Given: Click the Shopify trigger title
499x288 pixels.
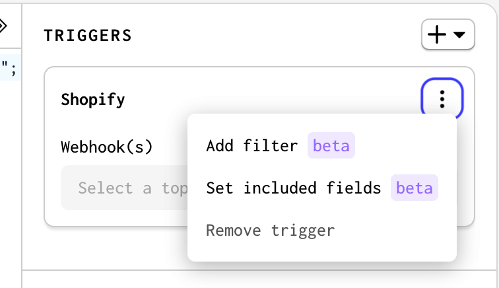Looking at the screenshot, I should [x=93, y=99].
